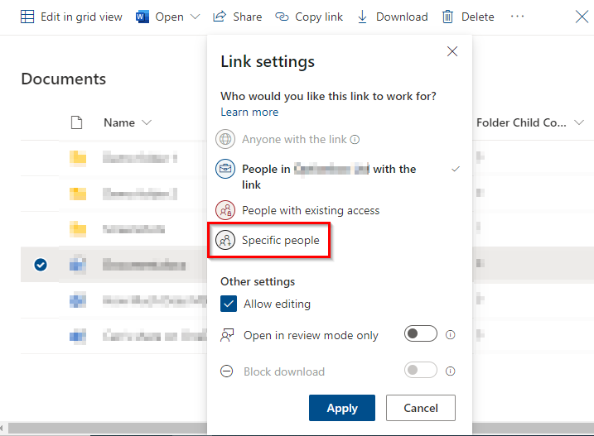Viewport: 594px width, 436px height.
Task: Open the Learn more link
Action: (x=249, y=112)
